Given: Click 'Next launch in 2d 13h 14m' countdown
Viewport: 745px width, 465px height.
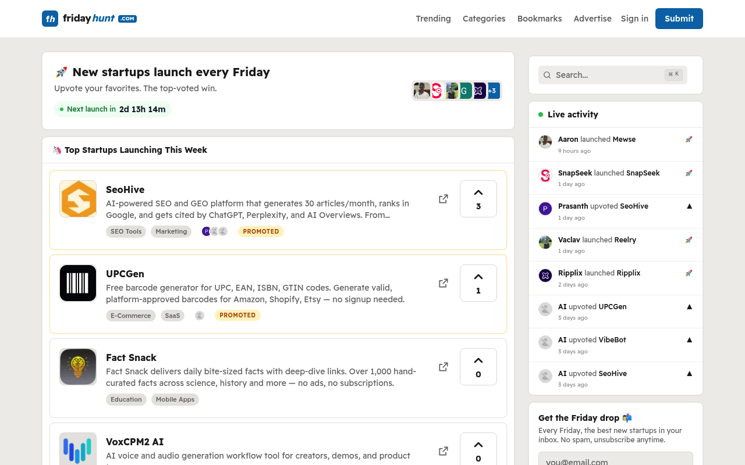Looking at the screenshot, I should (113, 109).
